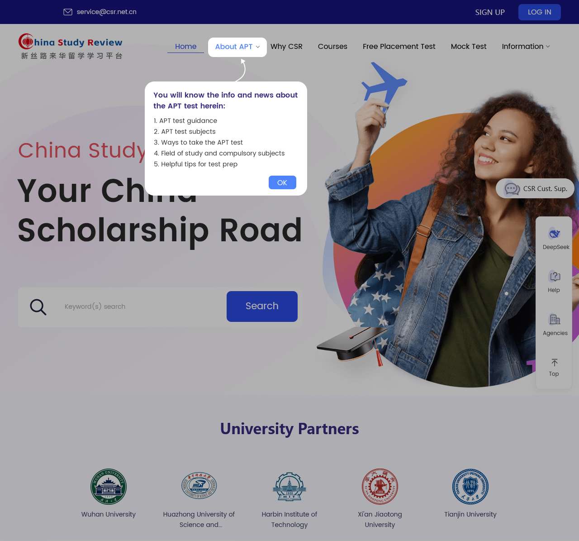Click the SIGN UP link
579x541 pixels.
point(490,12)
